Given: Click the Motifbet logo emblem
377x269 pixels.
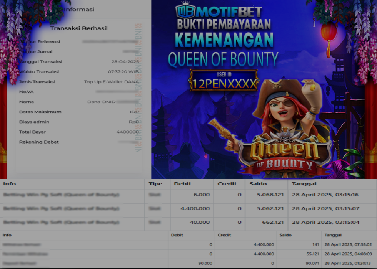Looking at the screenshot, I should (x=185, y=10).
